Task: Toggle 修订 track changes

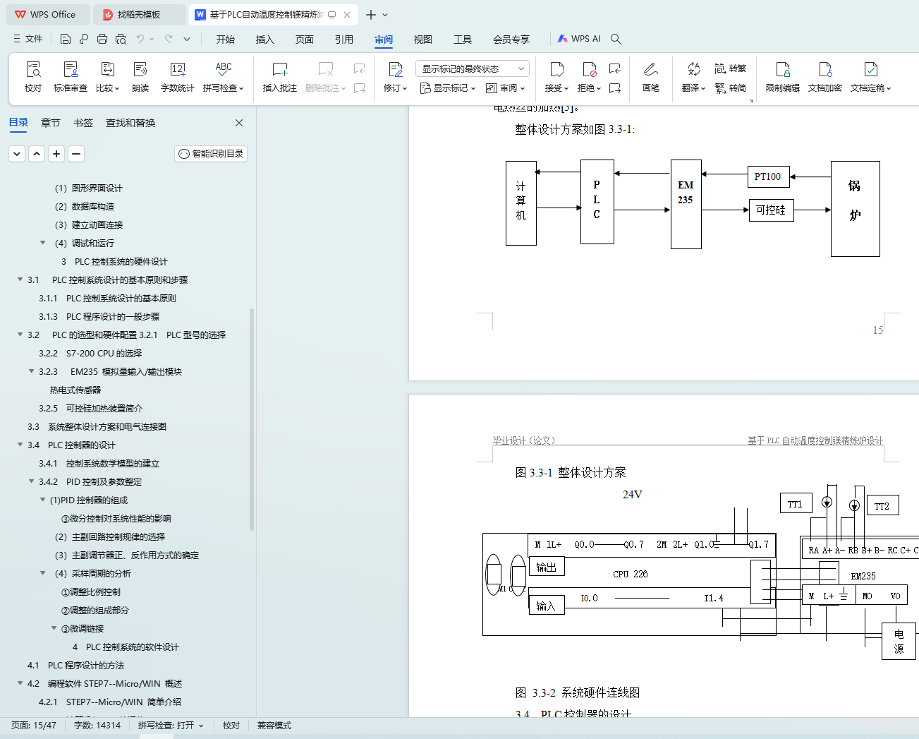Action: 396,77
